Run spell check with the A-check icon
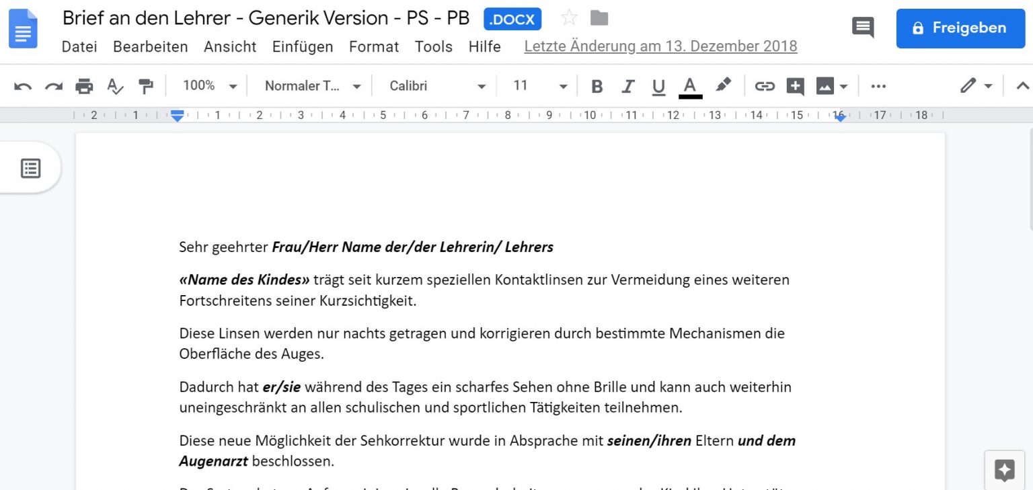This screenshot has width=1033, height=490. [x=116, y=86]
